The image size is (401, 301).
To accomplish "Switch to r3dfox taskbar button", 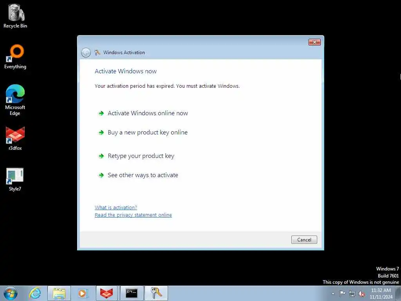I will (107, 293).
